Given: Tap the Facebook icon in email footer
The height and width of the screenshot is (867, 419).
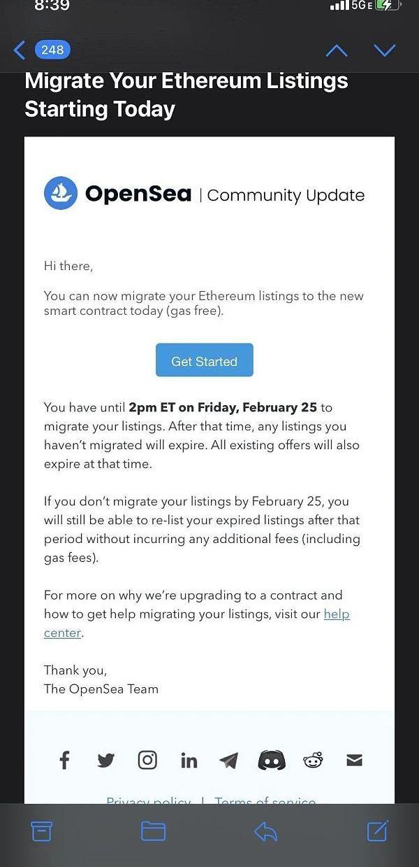Looking at the screenshot, I should pos(64,760).
